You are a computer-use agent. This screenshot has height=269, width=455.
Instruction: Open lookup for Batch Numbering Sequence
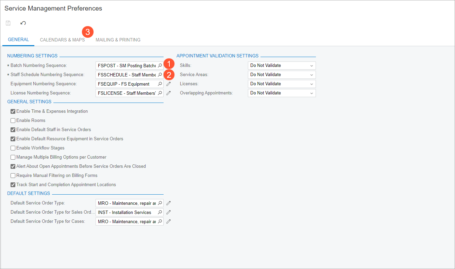(160, 66)
